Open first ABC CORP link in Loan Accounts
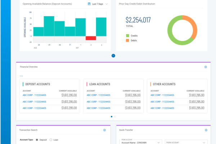The height and width of the screenshot is (144, 216). 98,95
